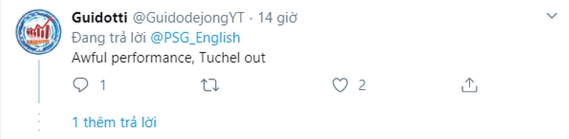
Task: Open the @GuidodejongYT handle link
Action: [x=188, y=18]
